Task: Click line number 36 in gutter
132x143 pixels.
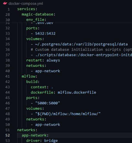Action: (8, 49)
